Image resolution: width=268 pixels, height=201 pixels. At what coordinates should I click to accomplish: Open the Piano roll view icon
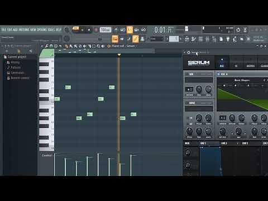tap(194, 39)
